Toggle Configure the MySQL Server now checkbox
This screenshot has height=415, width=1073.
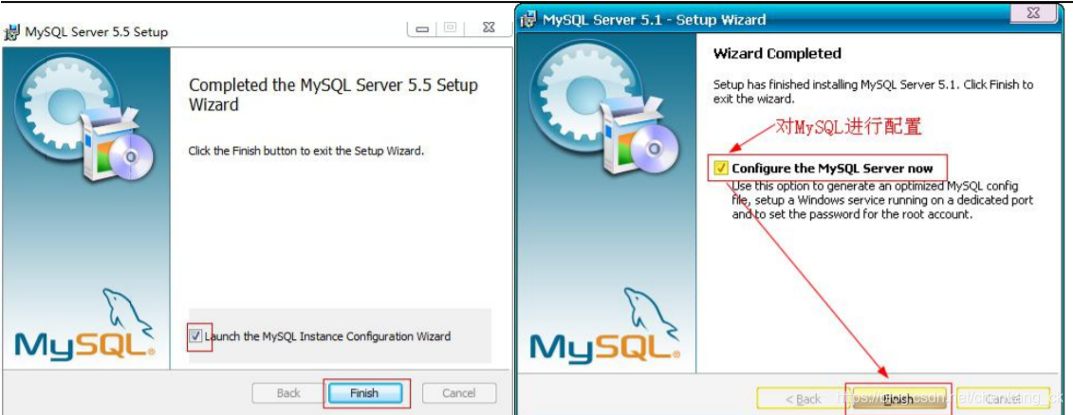pos(721,169)
